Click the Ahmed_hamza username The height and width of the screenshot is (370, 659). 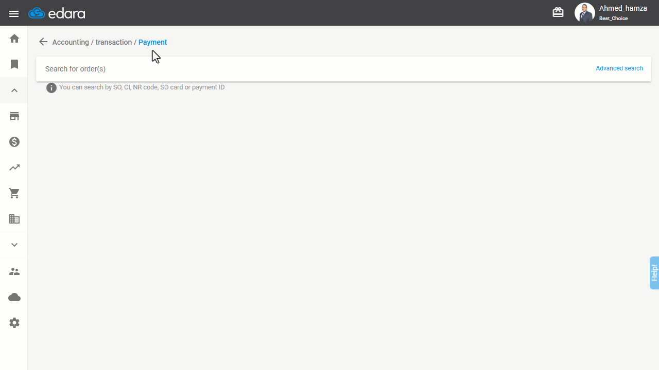[x=623, y=8]
